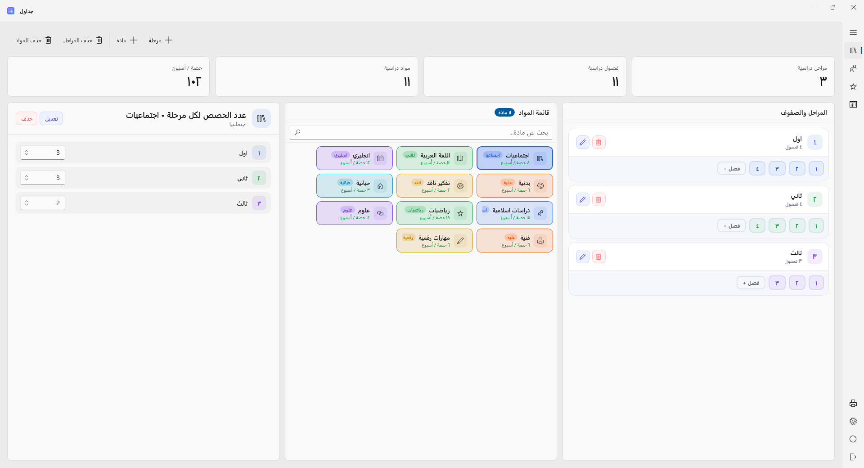Open settings gear in sidebar
The width and height of the screenshot is (864, 468).
coord(853,421)
